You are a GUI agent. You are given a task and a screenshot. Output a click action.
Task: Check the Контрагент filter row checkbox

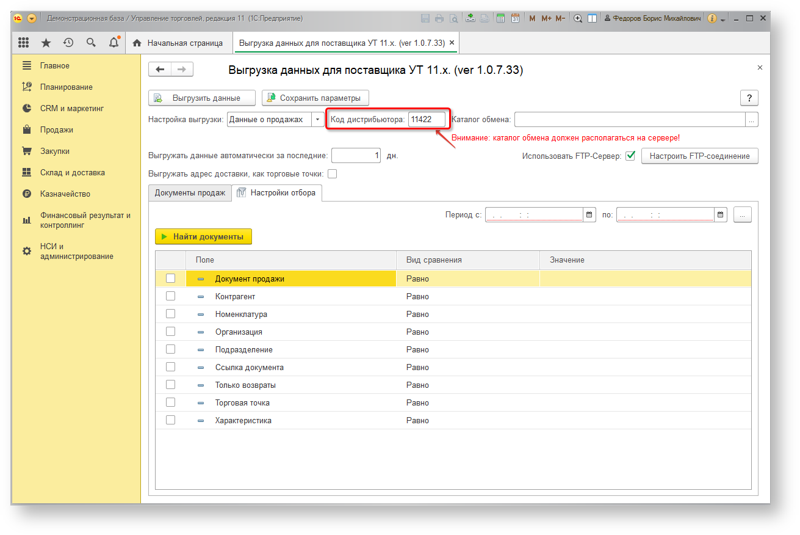170,296
